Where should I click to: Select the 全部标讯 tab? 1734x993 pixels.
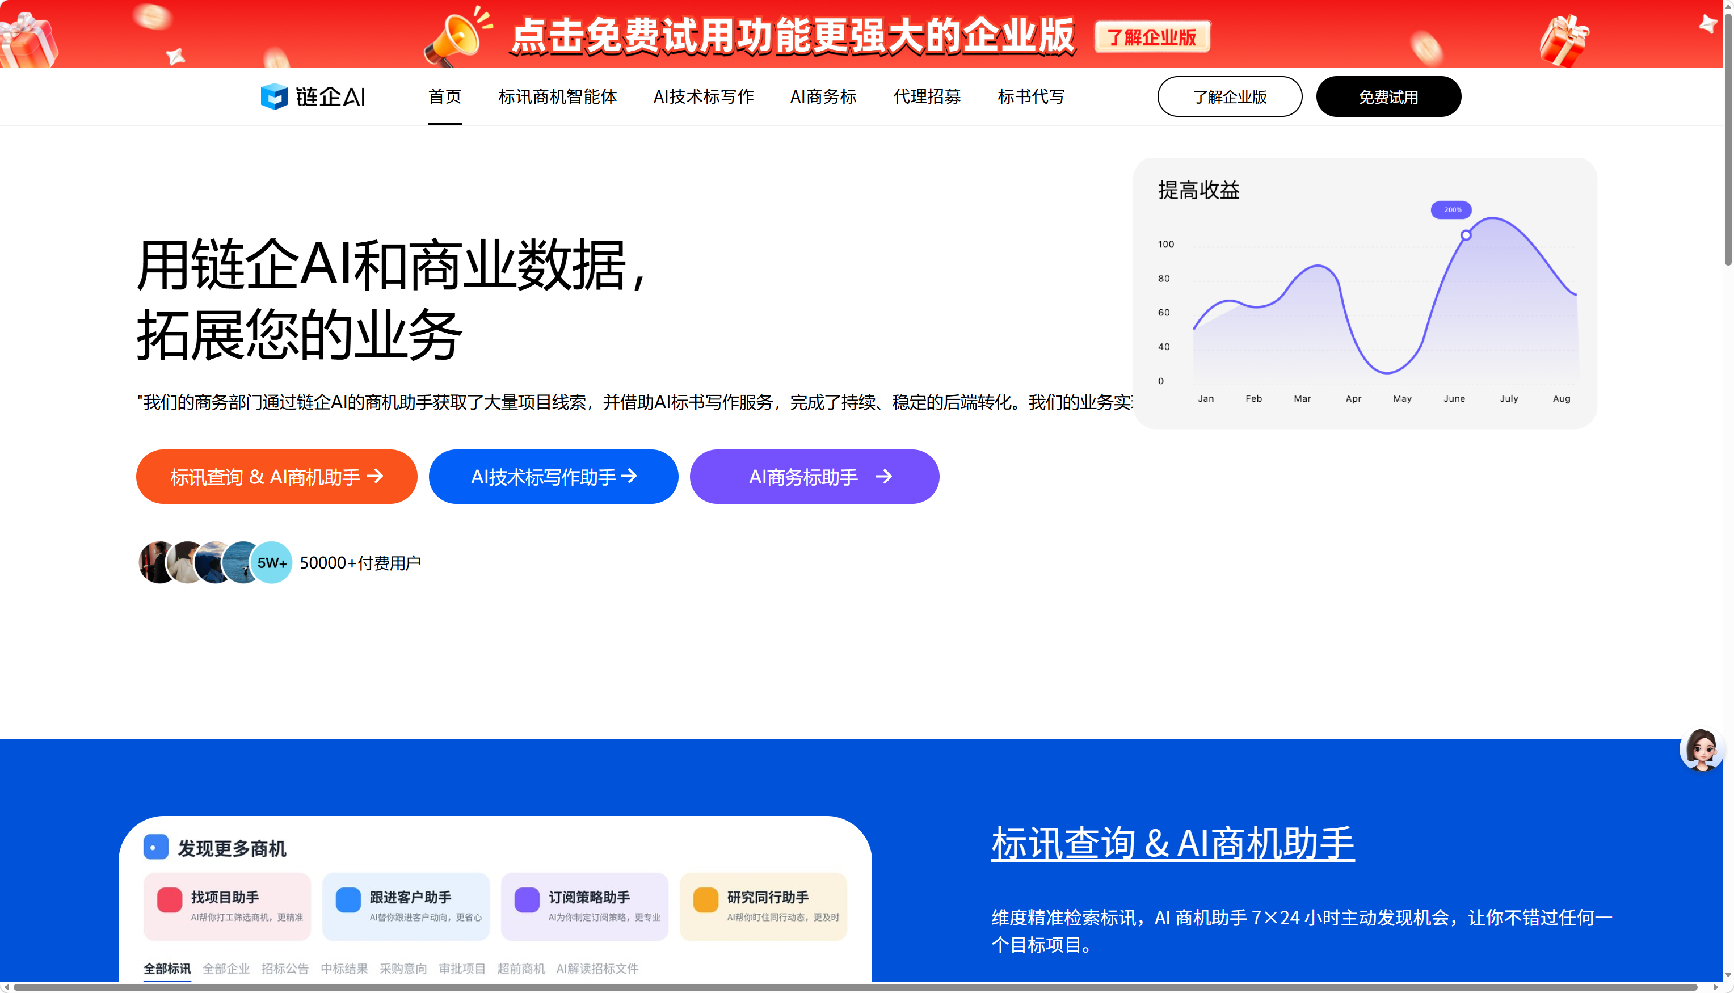[167, 968]
